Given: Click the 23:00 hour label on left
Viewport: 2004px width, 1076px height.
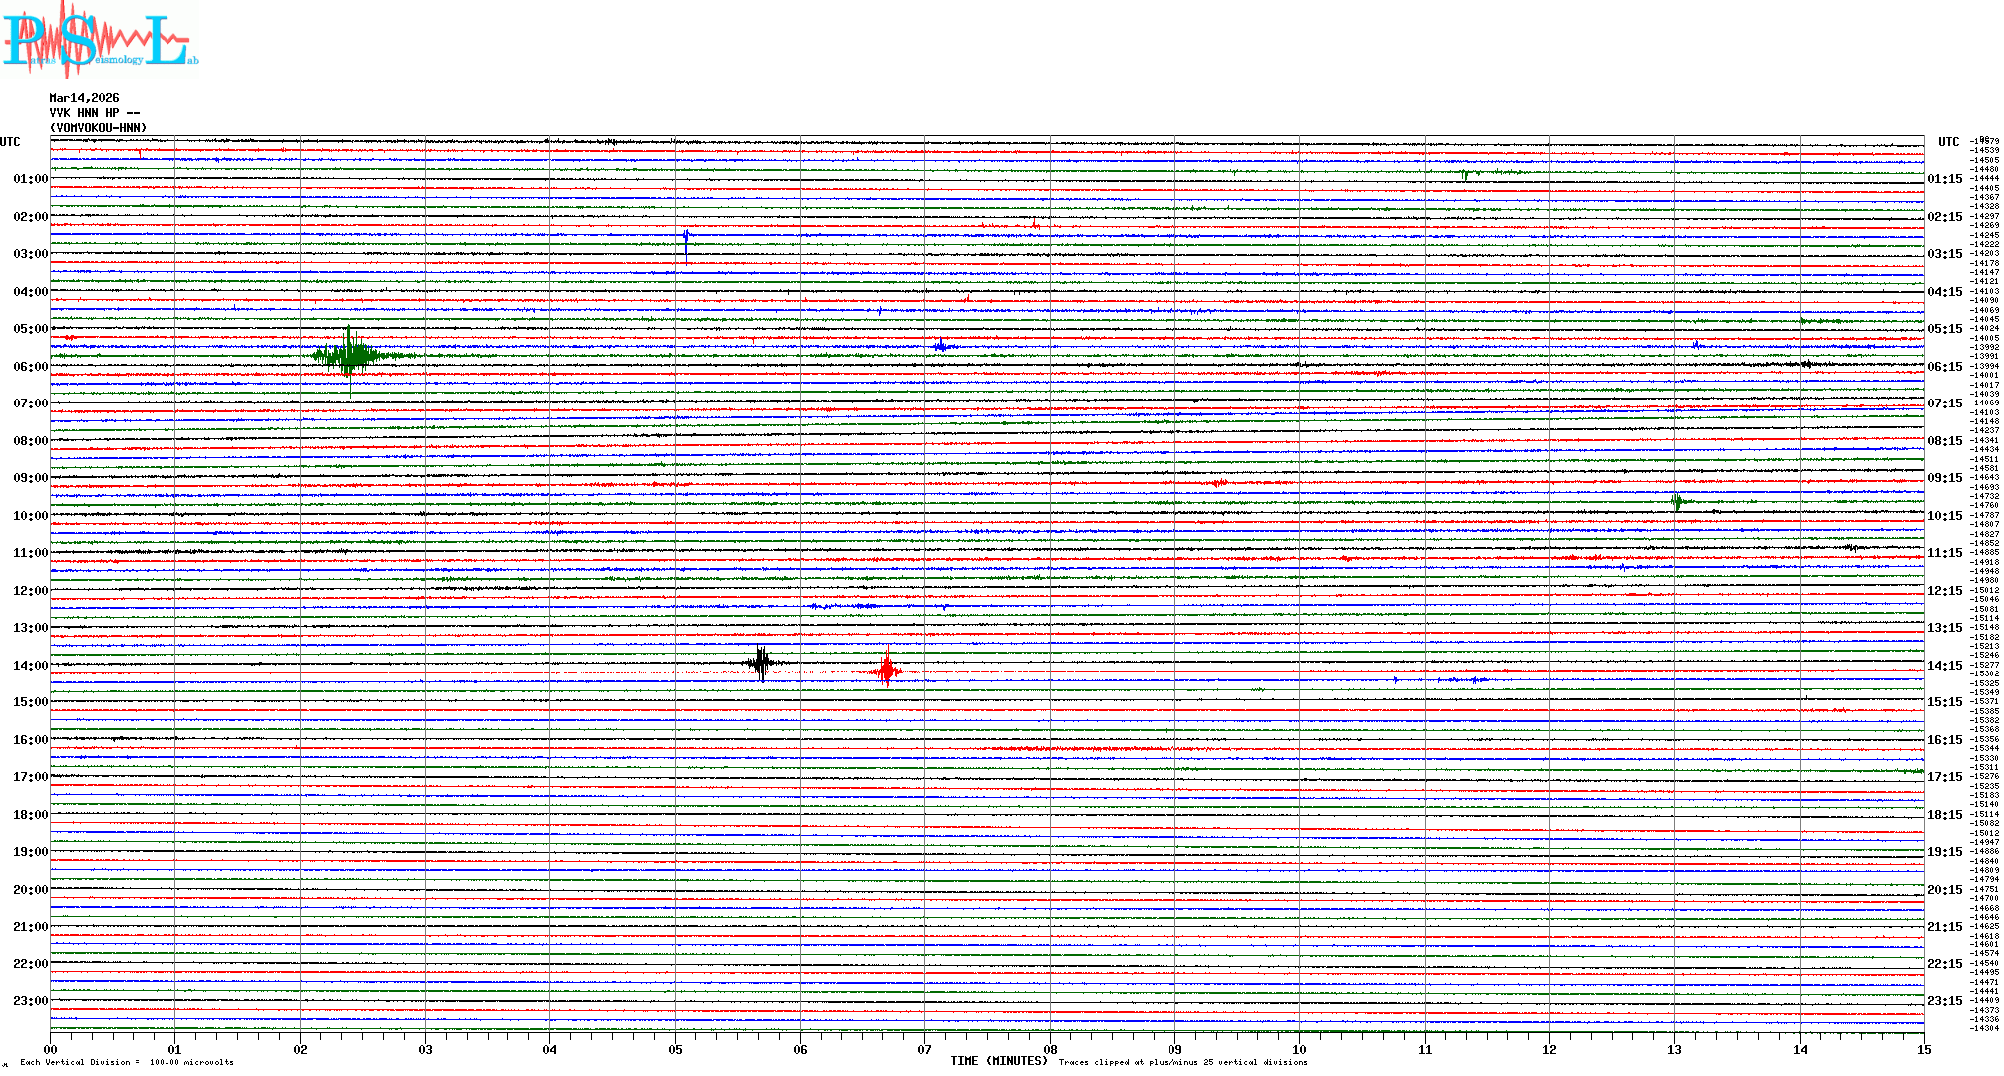Looking at the screenshot, I should [x=30, y=1001].
